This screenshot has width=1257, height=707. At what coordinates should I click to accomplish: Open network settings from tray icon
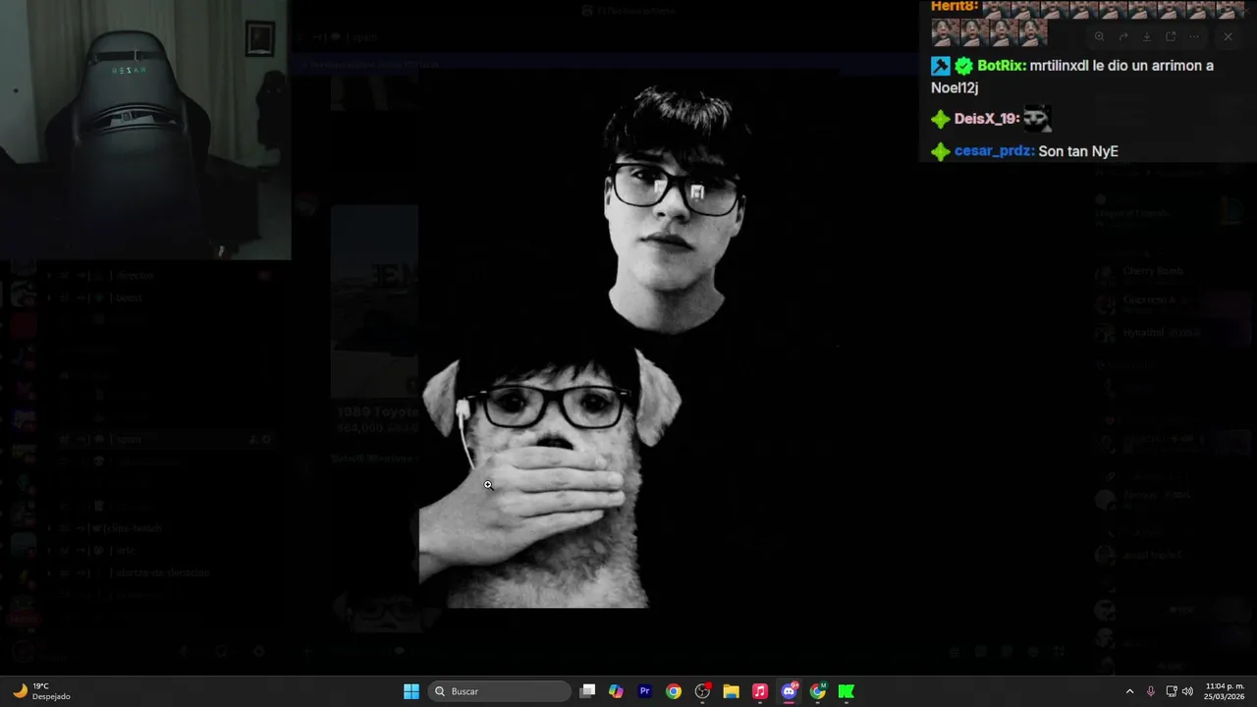click(x=1171, y=691)
